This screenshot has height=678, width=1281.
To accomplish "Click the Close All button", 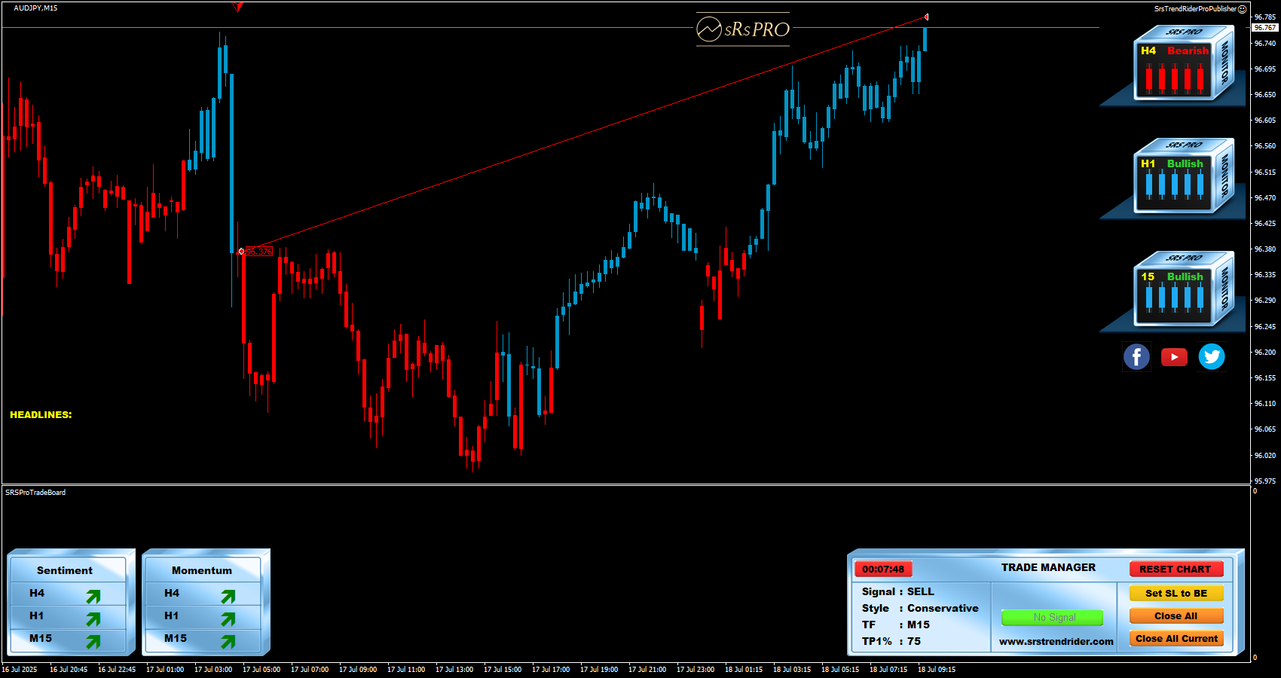I will click(x=1176, y=616).
